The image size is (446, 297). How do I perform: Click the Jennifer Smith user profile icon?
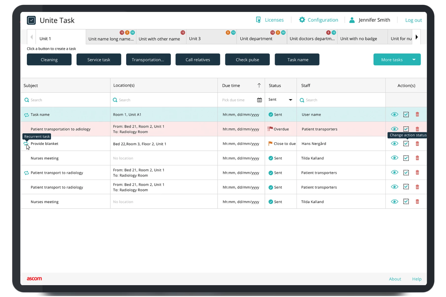click(x=352, y=20)
